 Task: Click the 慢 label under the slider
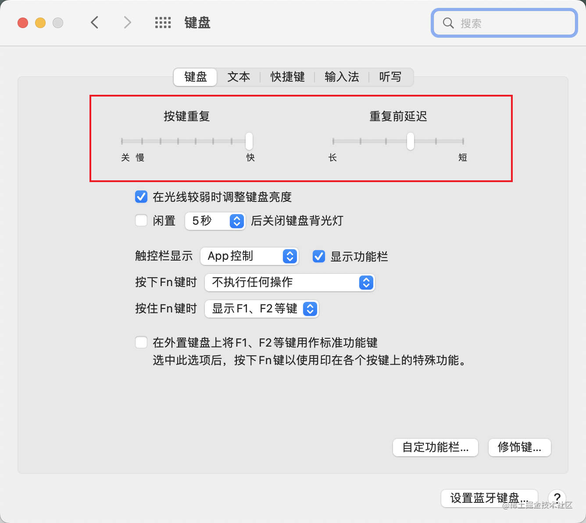pyautogui.click(x=140, y=158)
